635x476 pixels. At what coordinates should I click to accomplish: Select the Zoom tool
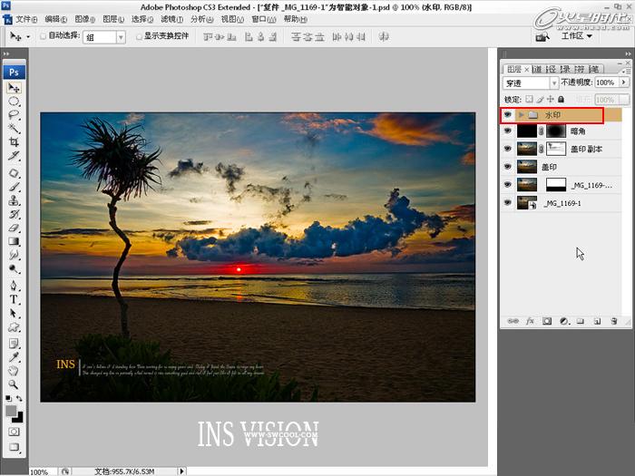[14, 384]
